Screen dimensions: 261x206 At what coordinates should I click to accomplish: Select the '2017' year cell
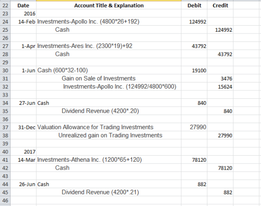(x=23, y=152)
